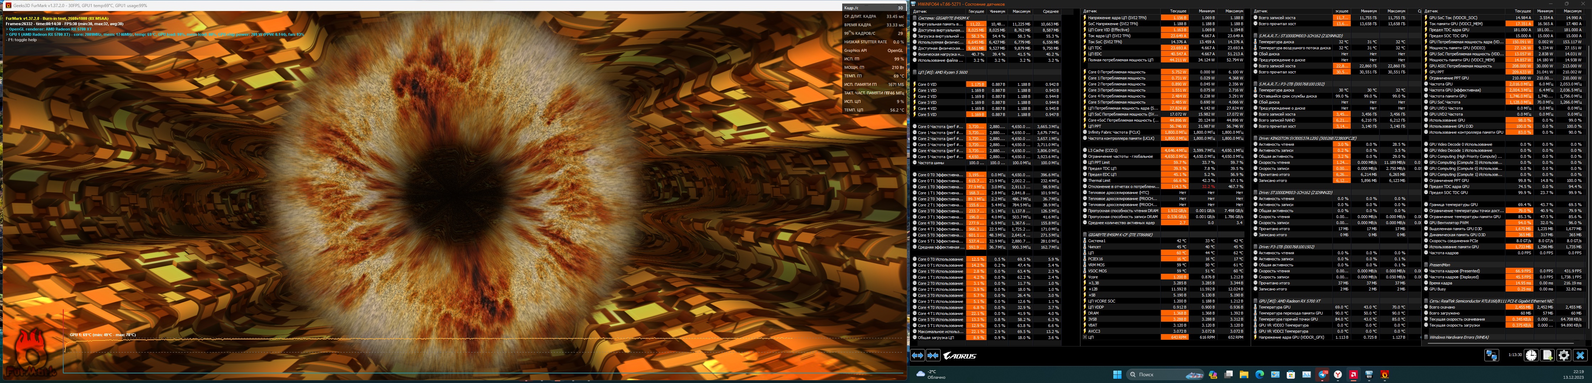Viewport: 1592px width, 383px height.
Task: Open HWiNFO sensor settings gear
Action: [x=1564, y=355]
